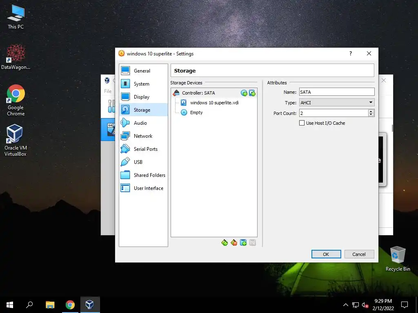Viewport: 418px width, 313px height.
Task: Open the General settings page
Action: click(143, 71)
